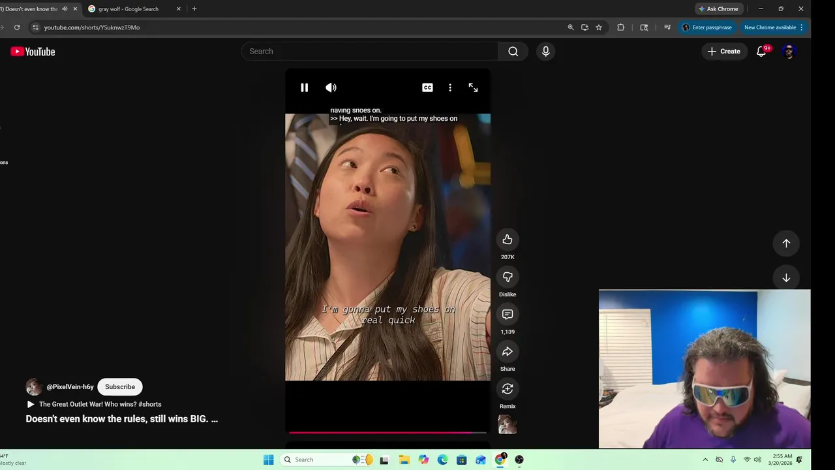The height and width of the screenshot is (470, 835).
Task: Open the comments panel with 1,139 comments
Action: pos(508,314)
